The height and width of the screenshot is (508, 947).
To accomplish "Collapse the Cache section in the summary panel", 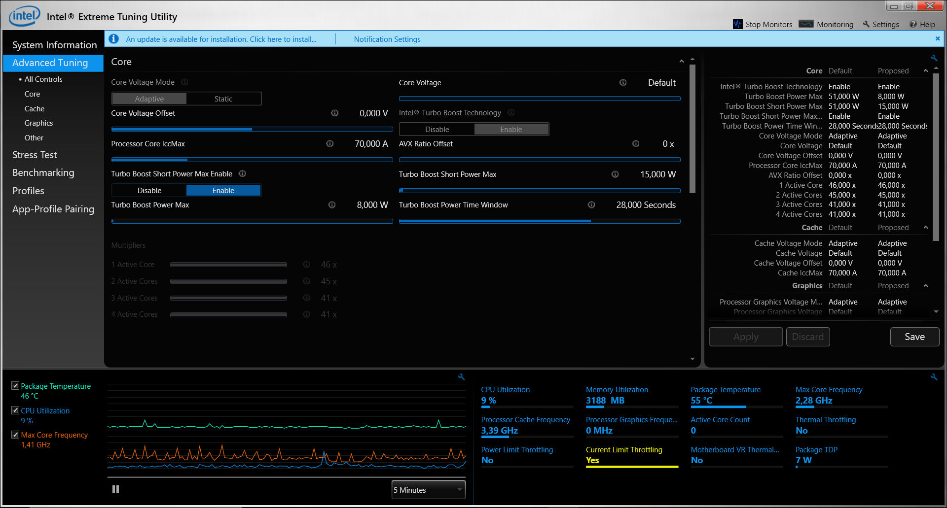I will (926, 228).
